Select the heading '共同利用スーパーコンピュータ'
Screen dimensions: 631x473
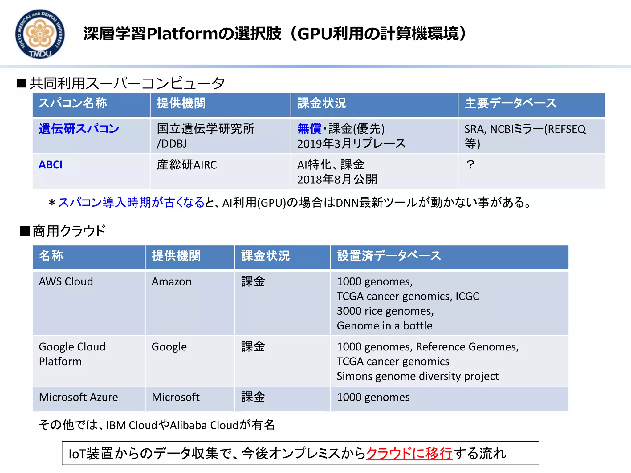[127, 83]
